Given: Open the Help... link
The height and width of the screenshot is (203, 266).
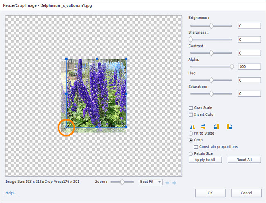Looking at the screenshot, I should point(11,193).
